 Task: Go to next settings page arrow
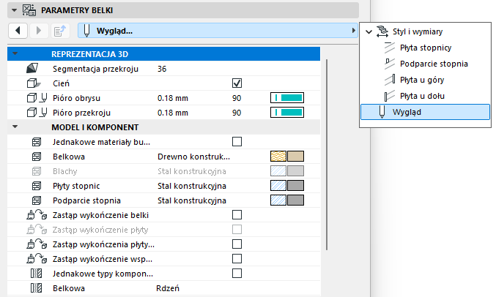point(39,31)
